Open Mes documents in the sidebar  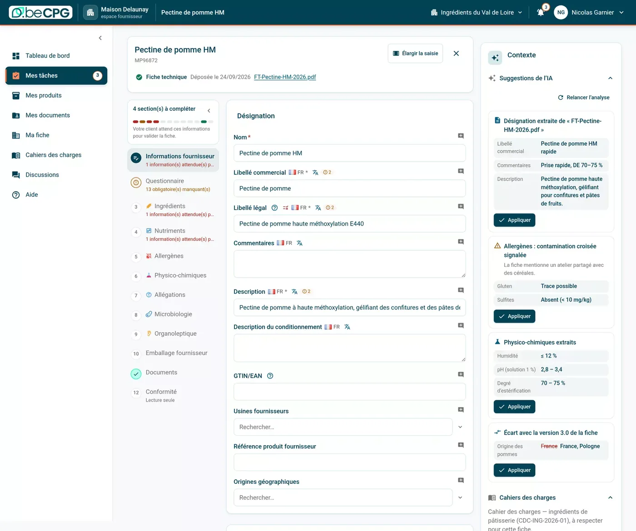pyautogui.click(x=56, y=115)
